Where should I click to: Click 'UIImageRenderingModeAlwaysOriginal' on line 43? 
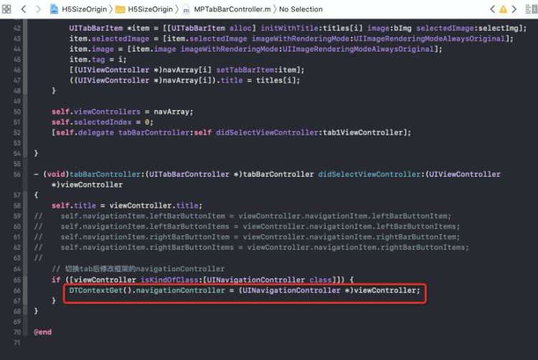[x=429, y=39]
